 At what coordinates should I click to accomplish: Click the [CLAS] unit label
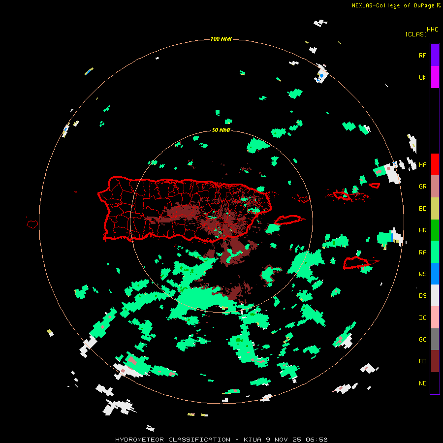point(416,34)
